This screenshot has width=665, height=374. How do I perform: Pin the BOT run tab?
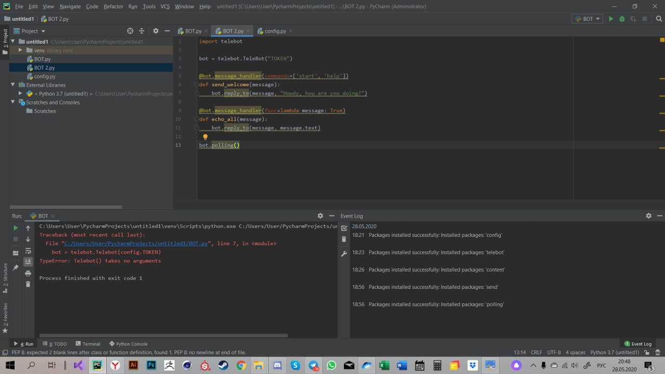click(x=16, y=268)
